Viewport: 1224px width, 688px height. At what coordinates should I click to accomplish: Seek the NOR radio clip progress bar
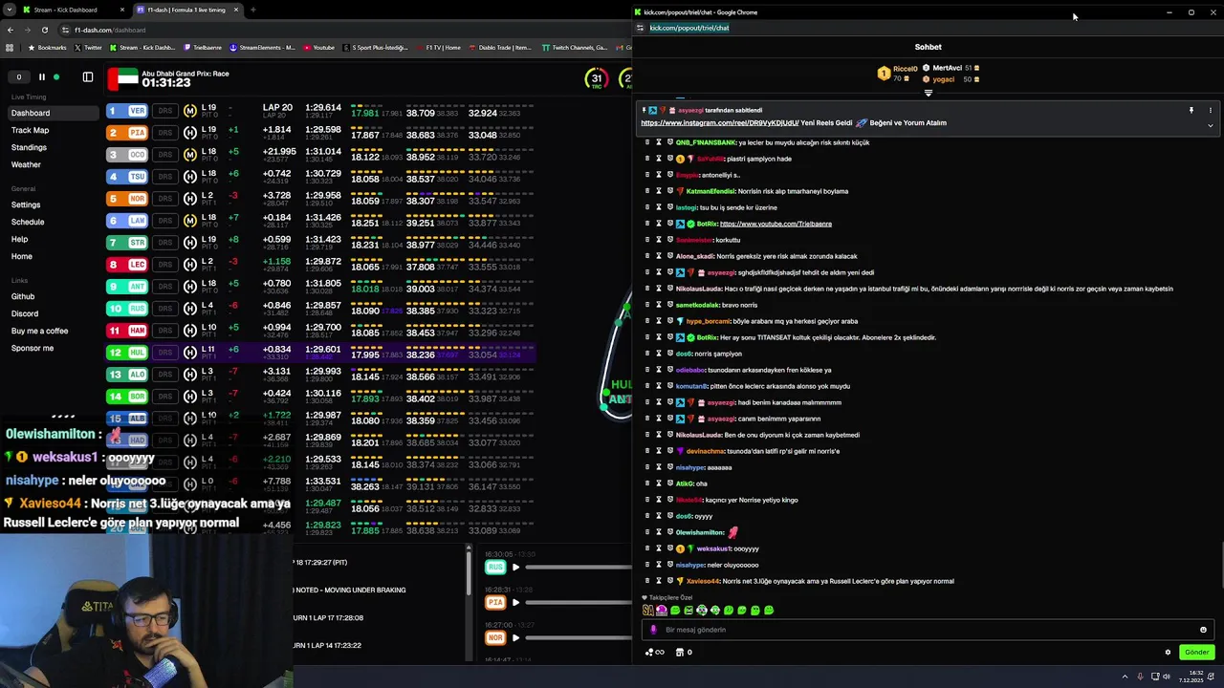(577, 638)
